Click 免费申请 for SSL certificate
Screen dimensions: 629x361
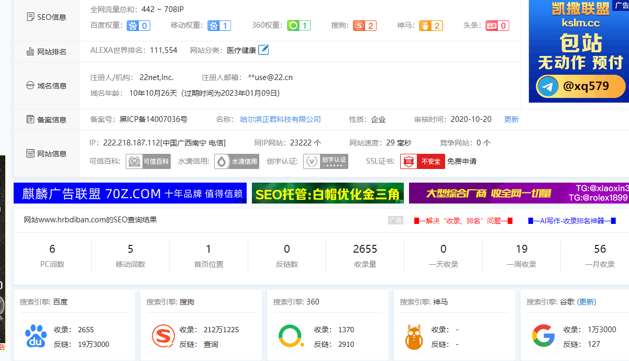(461, 161)
